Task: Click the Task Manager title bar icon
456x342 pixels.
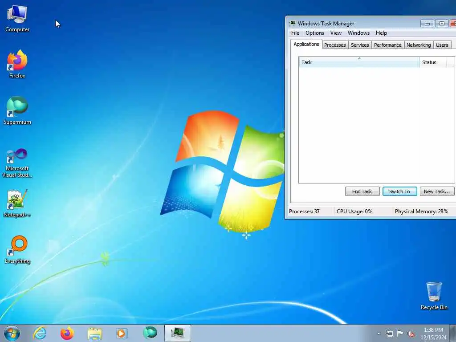Action: point(292,23)
